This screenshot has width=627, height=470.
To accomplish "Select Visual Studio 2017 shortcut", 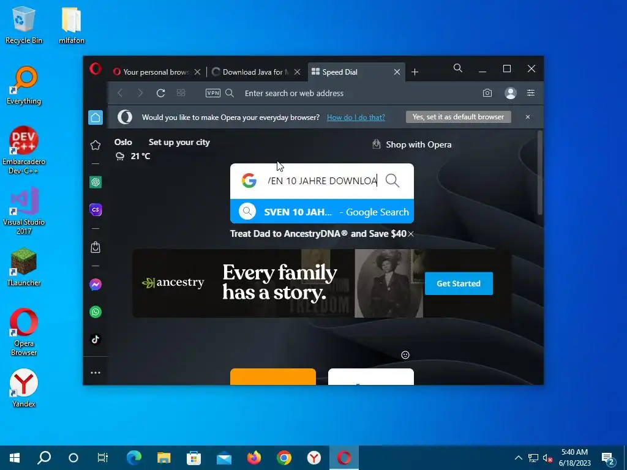I will (x=24, y=211).
